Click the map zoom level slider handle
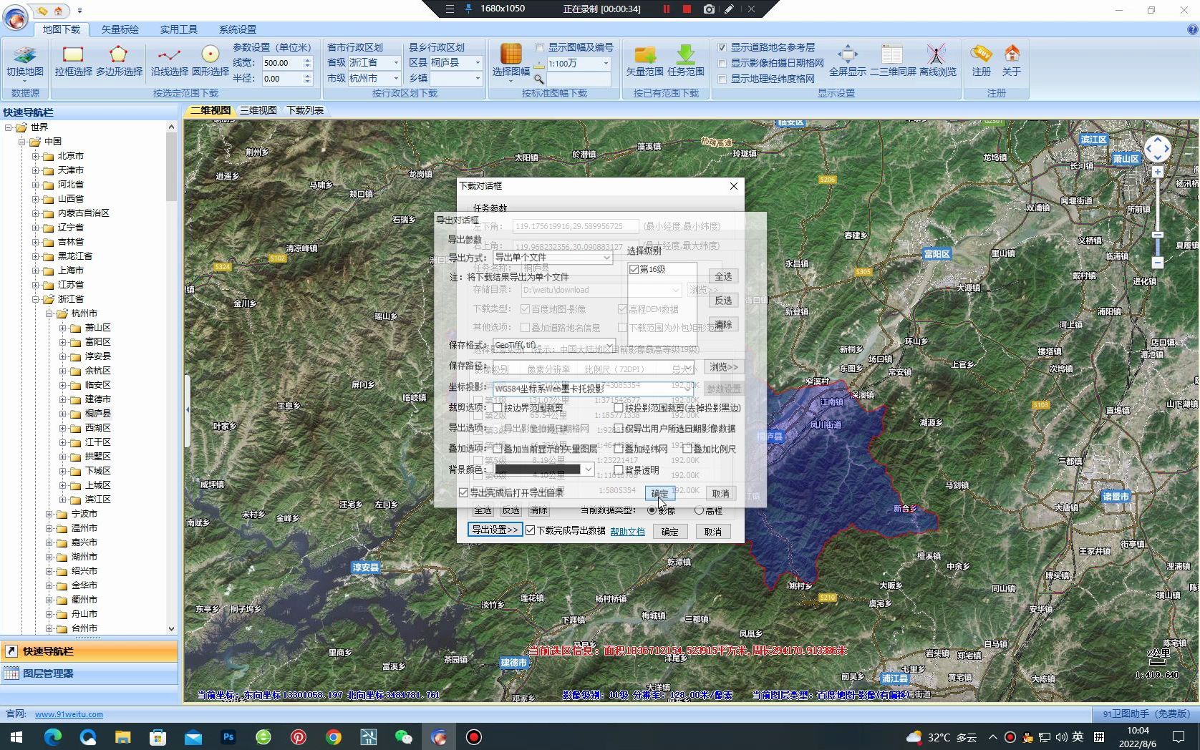This screenshot has height=750, width=1200. click(x=1158, y=235)
